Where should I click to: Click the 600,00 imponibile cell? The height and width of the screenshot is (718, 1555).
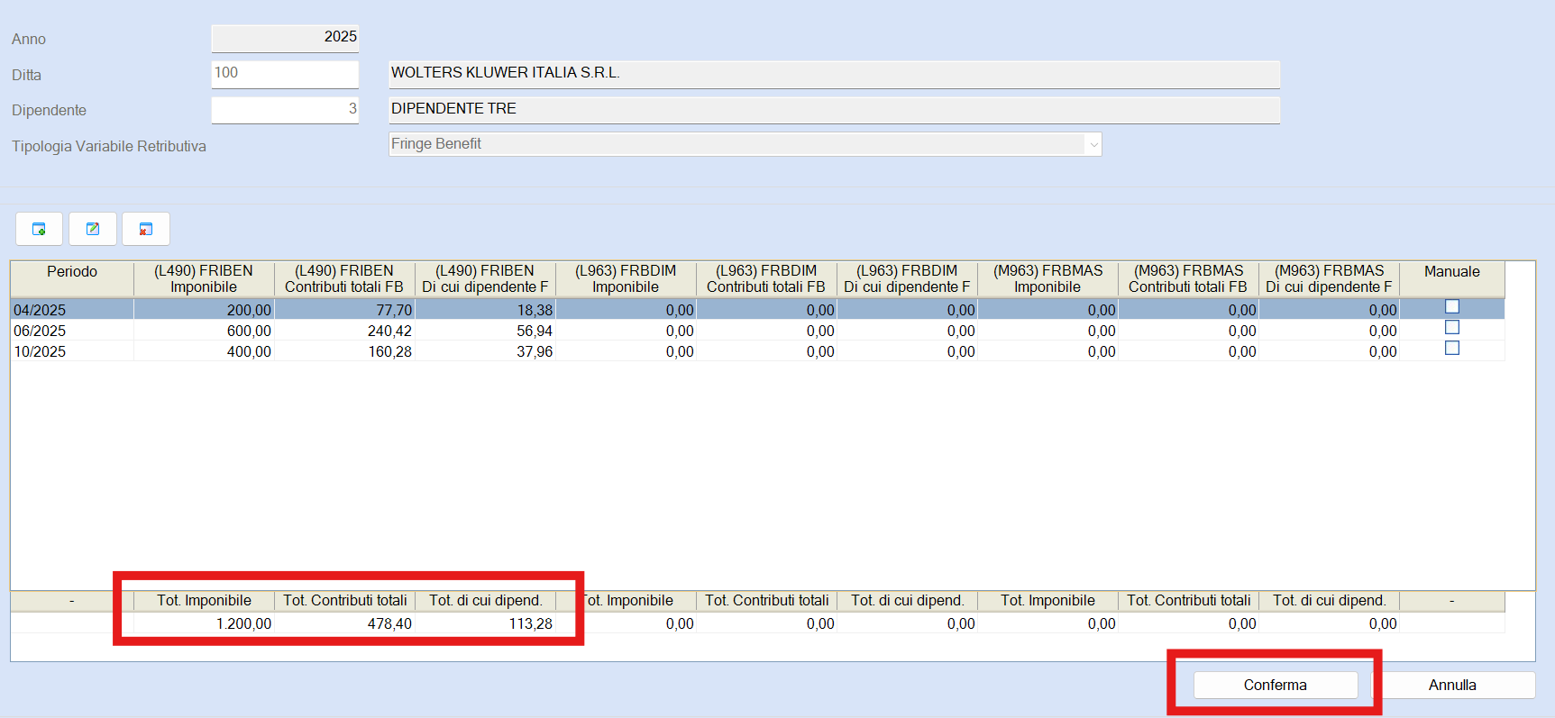point(204,331)
